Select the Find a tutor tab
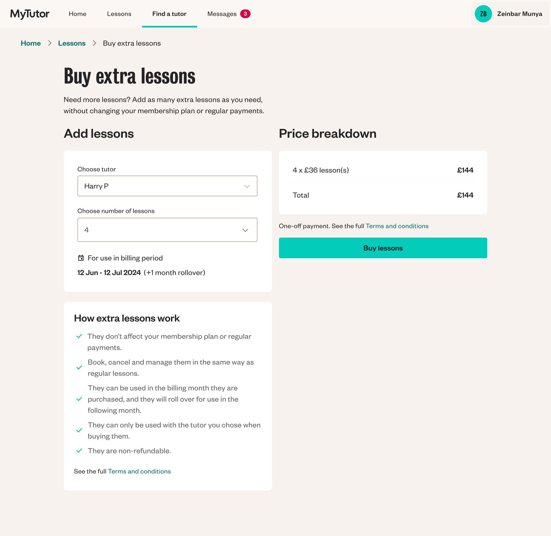Screen dimensions: 551x536 pyautogui.click(x=169, y=14)
